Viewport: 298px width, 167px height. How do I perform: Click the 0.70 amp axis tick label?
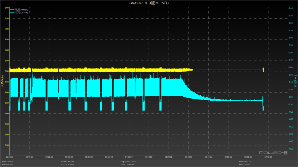pyautogui.click(x=291, y=60)
